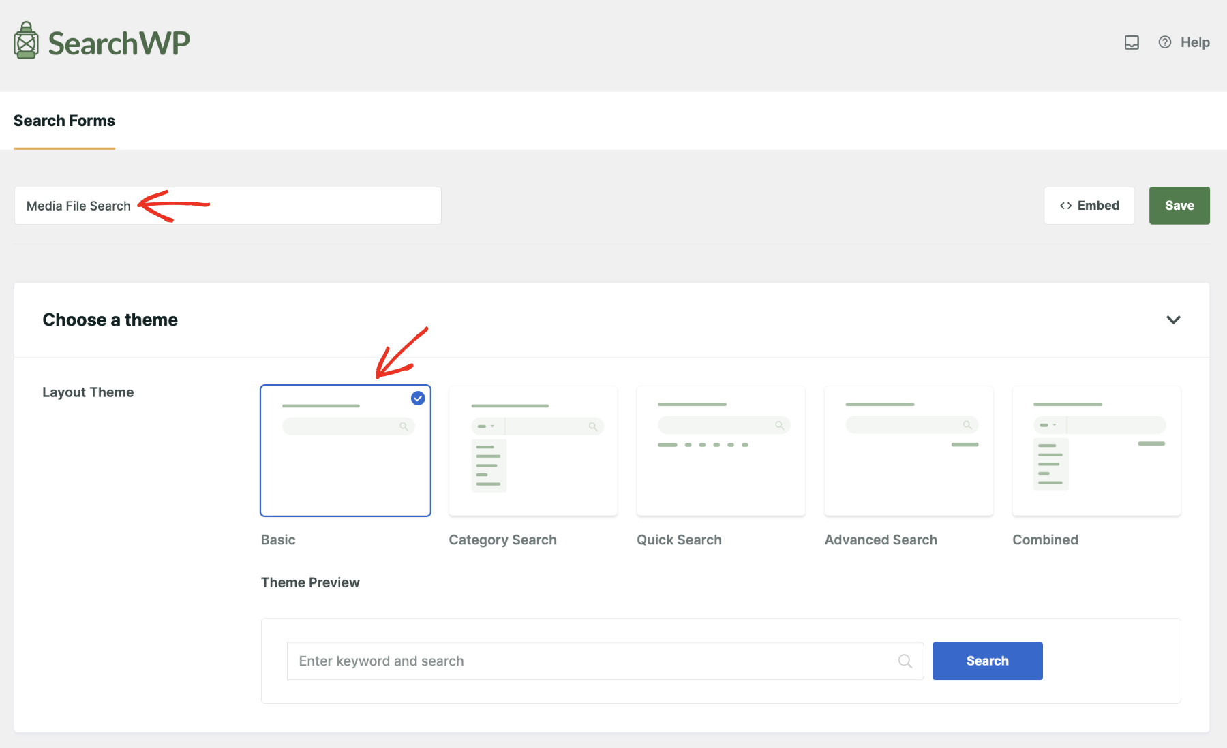Click the blue Search button in Theme Preview

(987, 660)
